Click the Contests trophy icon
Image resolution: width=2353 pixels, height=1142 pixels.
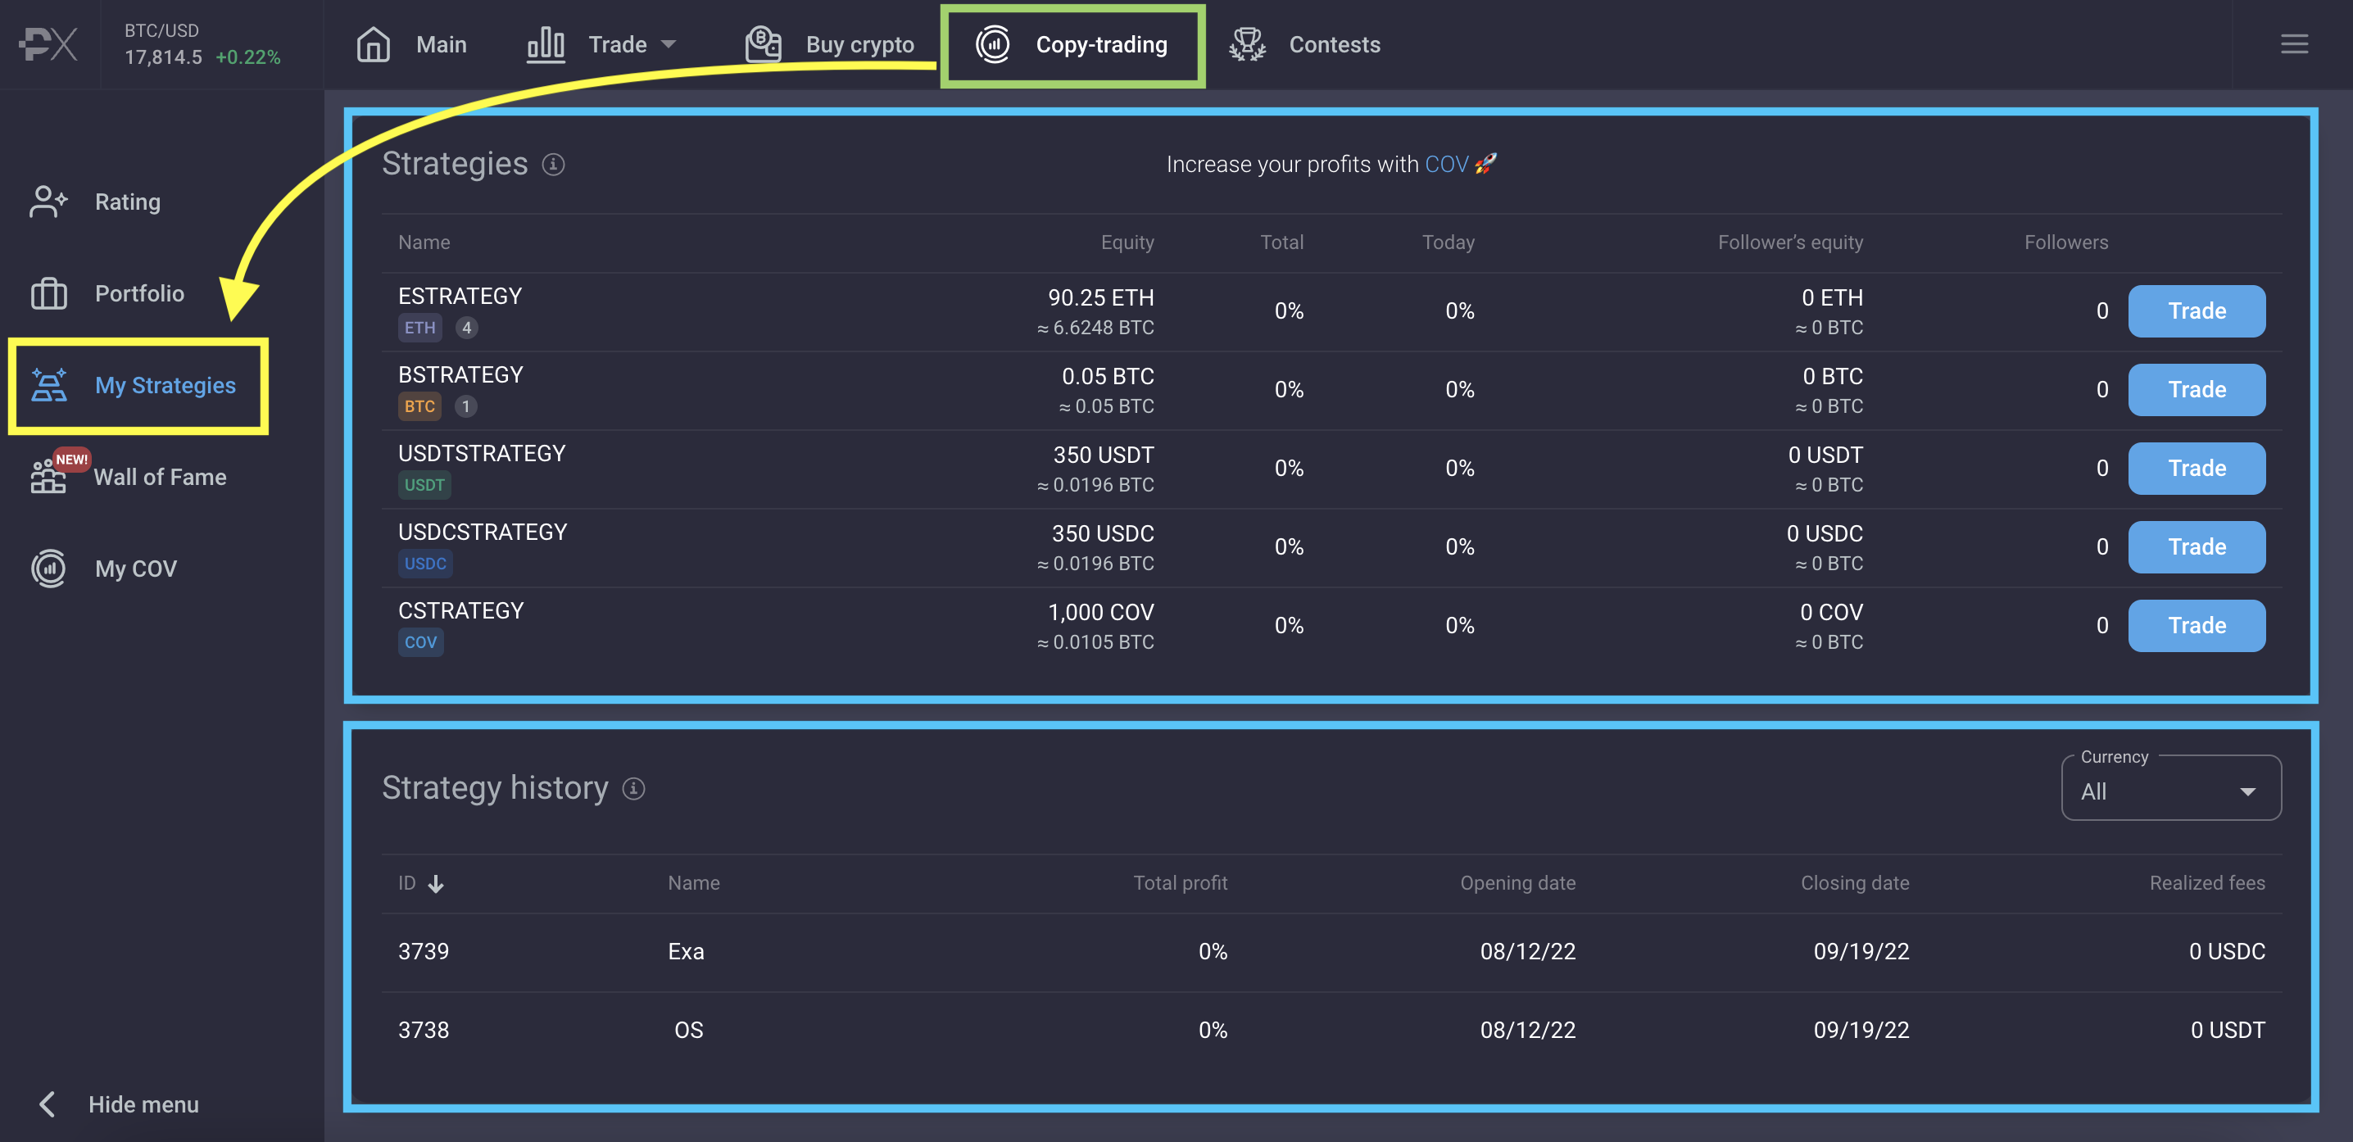[x=1247, y=44]
